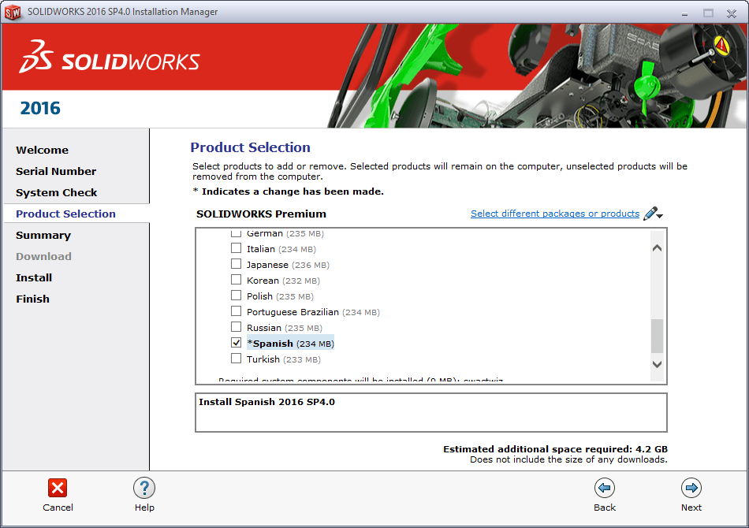Select the *Spanish (234 MB) label
Image resolution: width=749 pixels, height=528 pixels.
290,344
